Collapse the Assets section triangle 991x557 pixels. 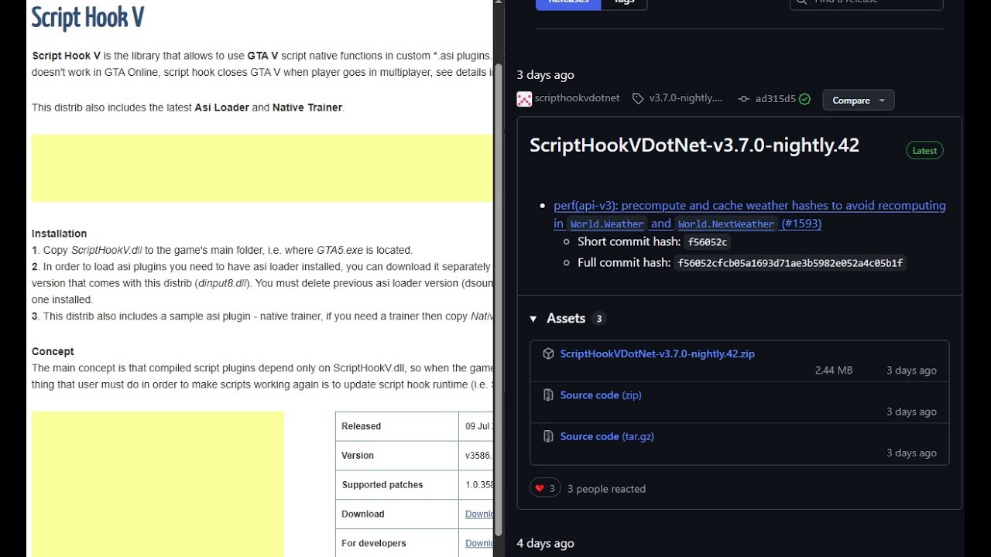coord(533,319)
